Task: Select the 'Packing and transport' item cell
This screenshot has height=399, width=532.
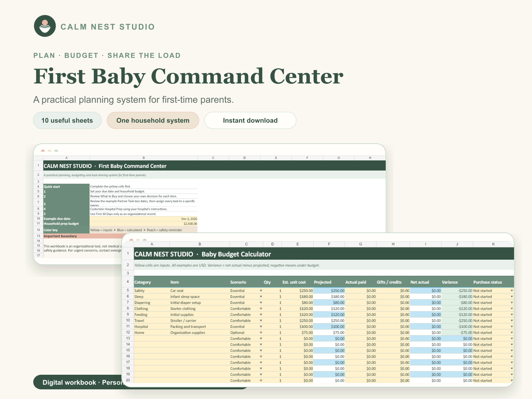Action: (x=199, y=327)
